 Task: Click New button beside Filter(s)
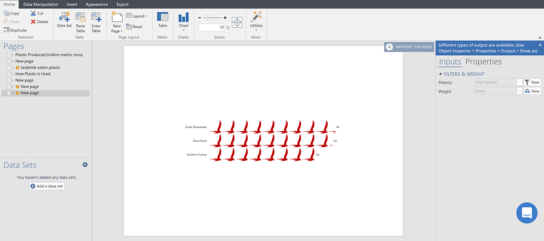coord(531,83)
